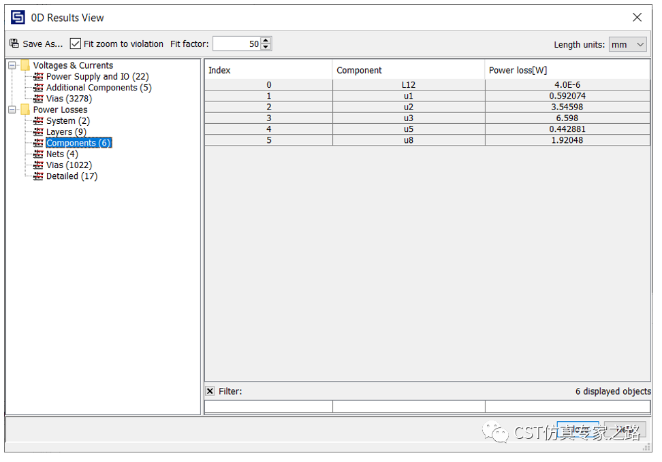
Task: Select component cell u3
Action: 409,118
